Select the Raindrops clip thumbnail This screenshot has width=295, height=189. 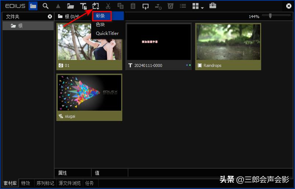[228, 42]
